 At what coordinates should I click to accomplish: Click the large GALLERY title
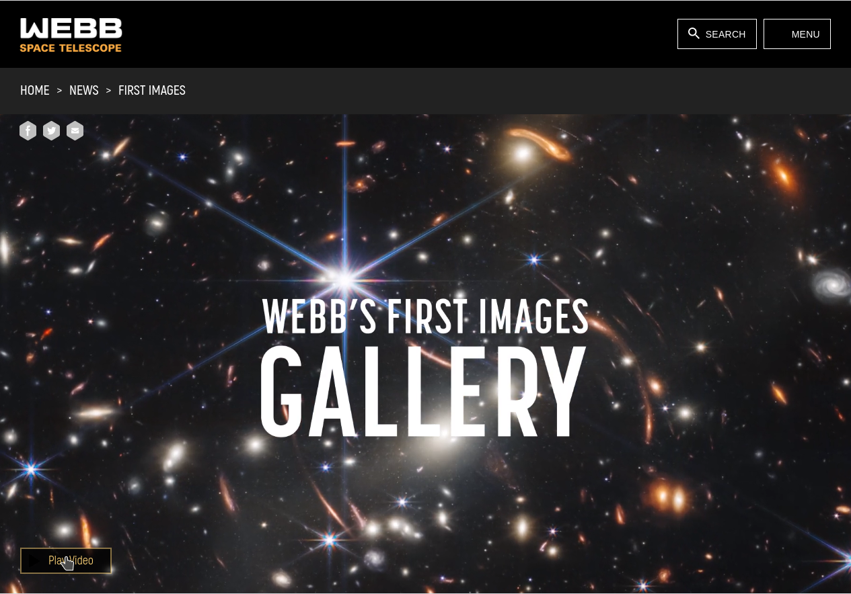[423, 392]
